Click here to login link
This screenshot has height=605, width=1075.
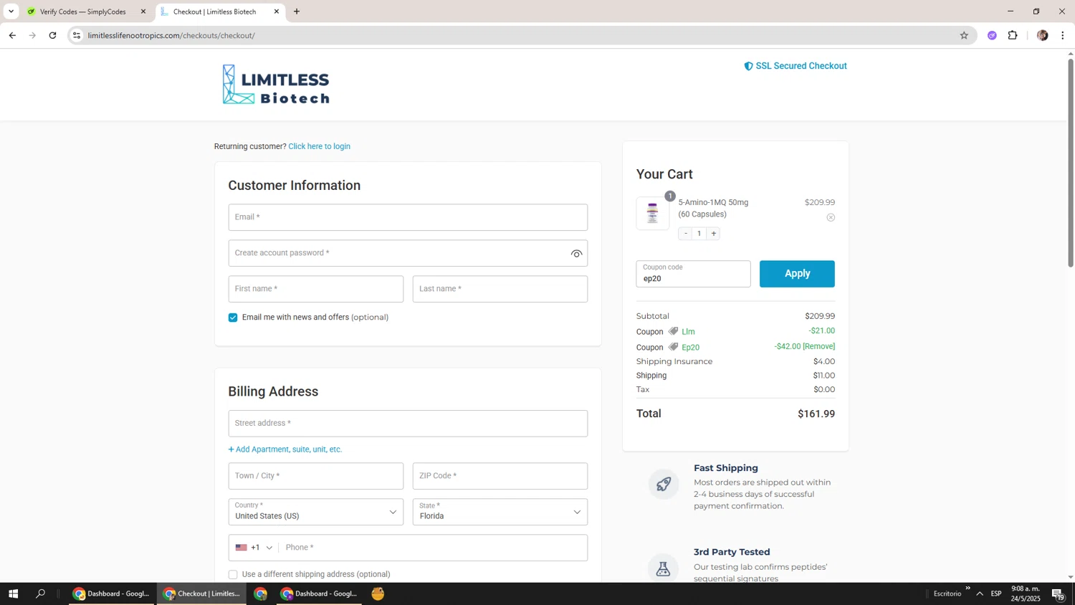point(319,146)
